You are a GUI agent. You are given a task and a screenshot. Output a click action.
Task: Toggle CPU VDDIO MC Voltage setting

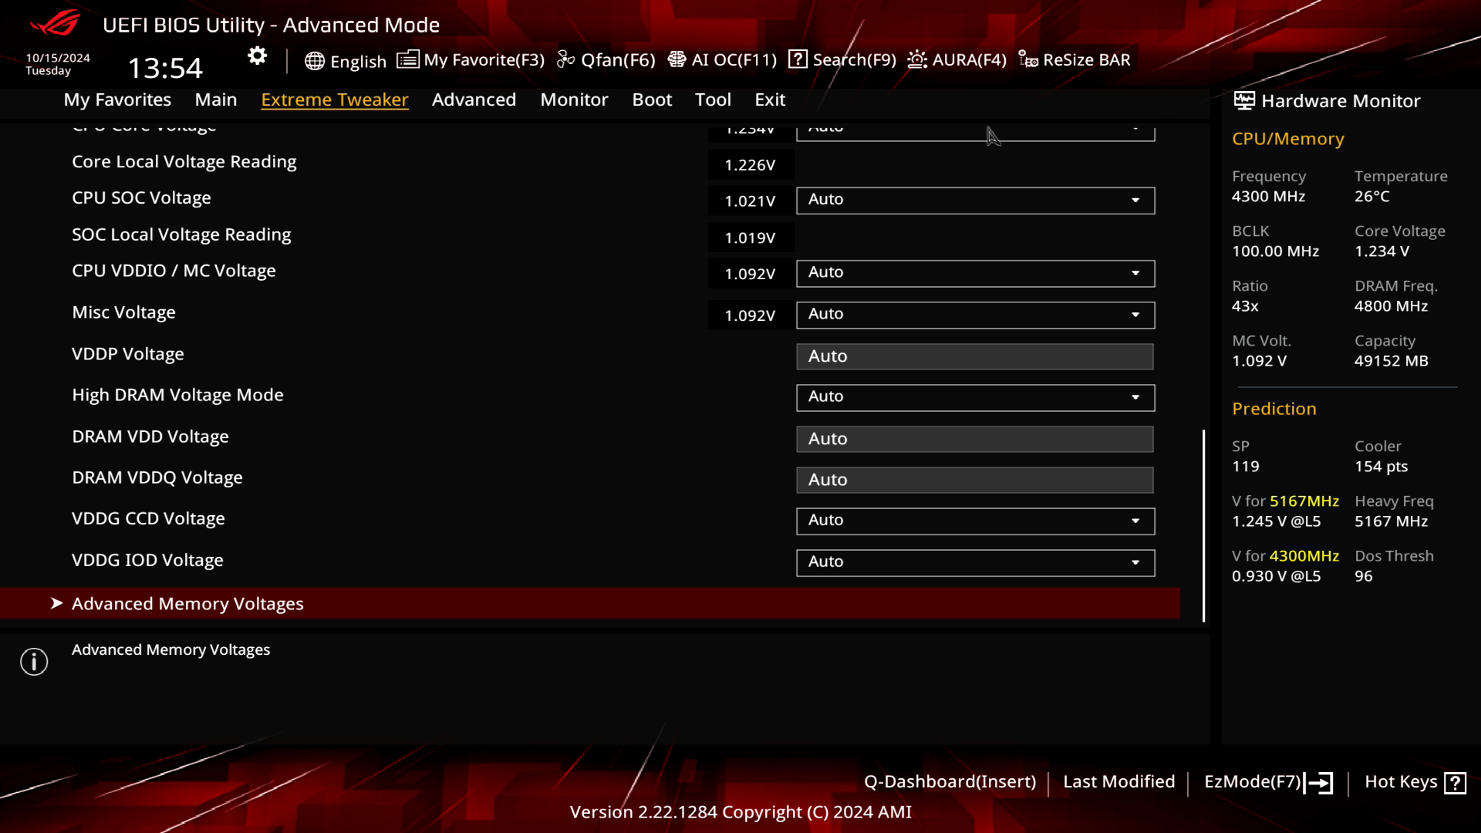1136,272
